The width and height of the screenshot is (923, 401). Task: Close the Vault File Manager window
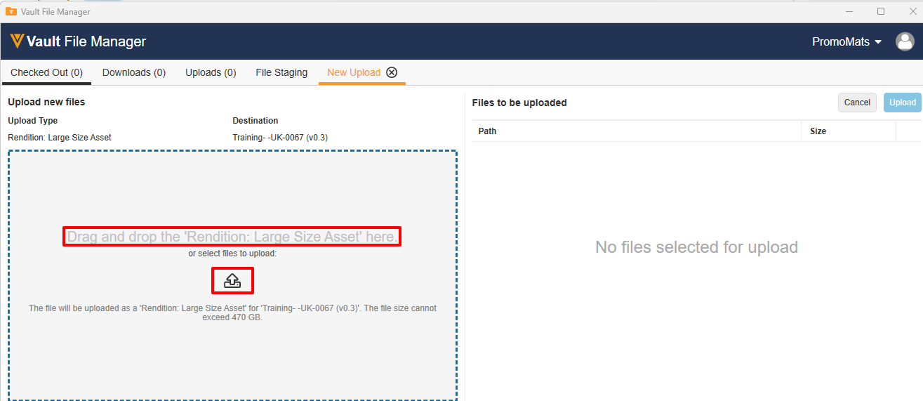[x=912, y=11]
